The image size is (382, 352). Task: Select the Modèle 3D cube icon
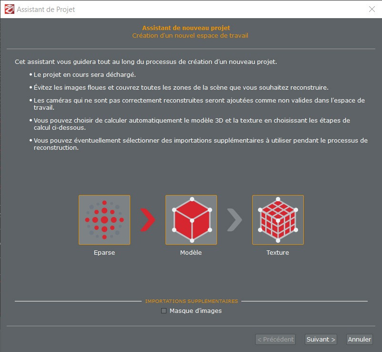191,220
